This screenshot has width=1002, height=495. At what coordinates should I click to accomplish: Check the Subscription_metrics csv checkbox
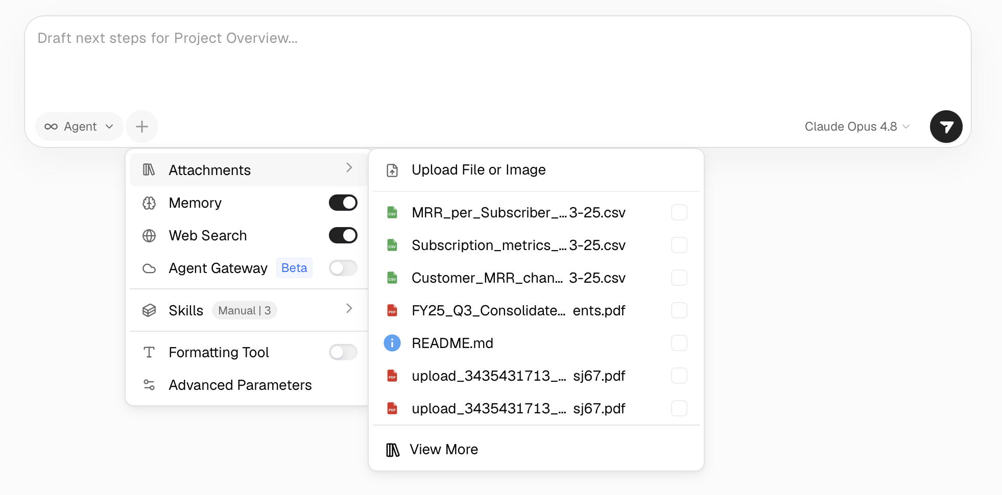pos(679,245)
